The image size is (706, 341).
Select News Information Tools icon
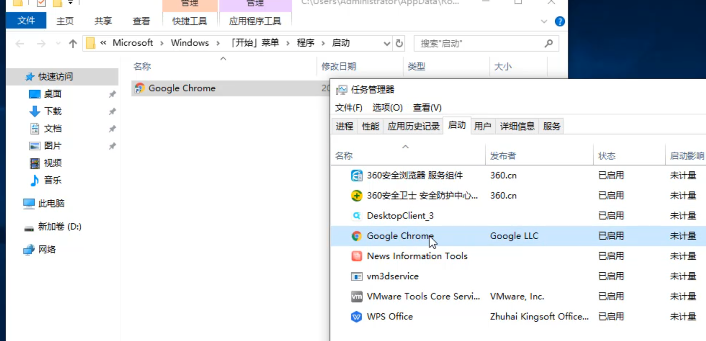click(356, 256)
